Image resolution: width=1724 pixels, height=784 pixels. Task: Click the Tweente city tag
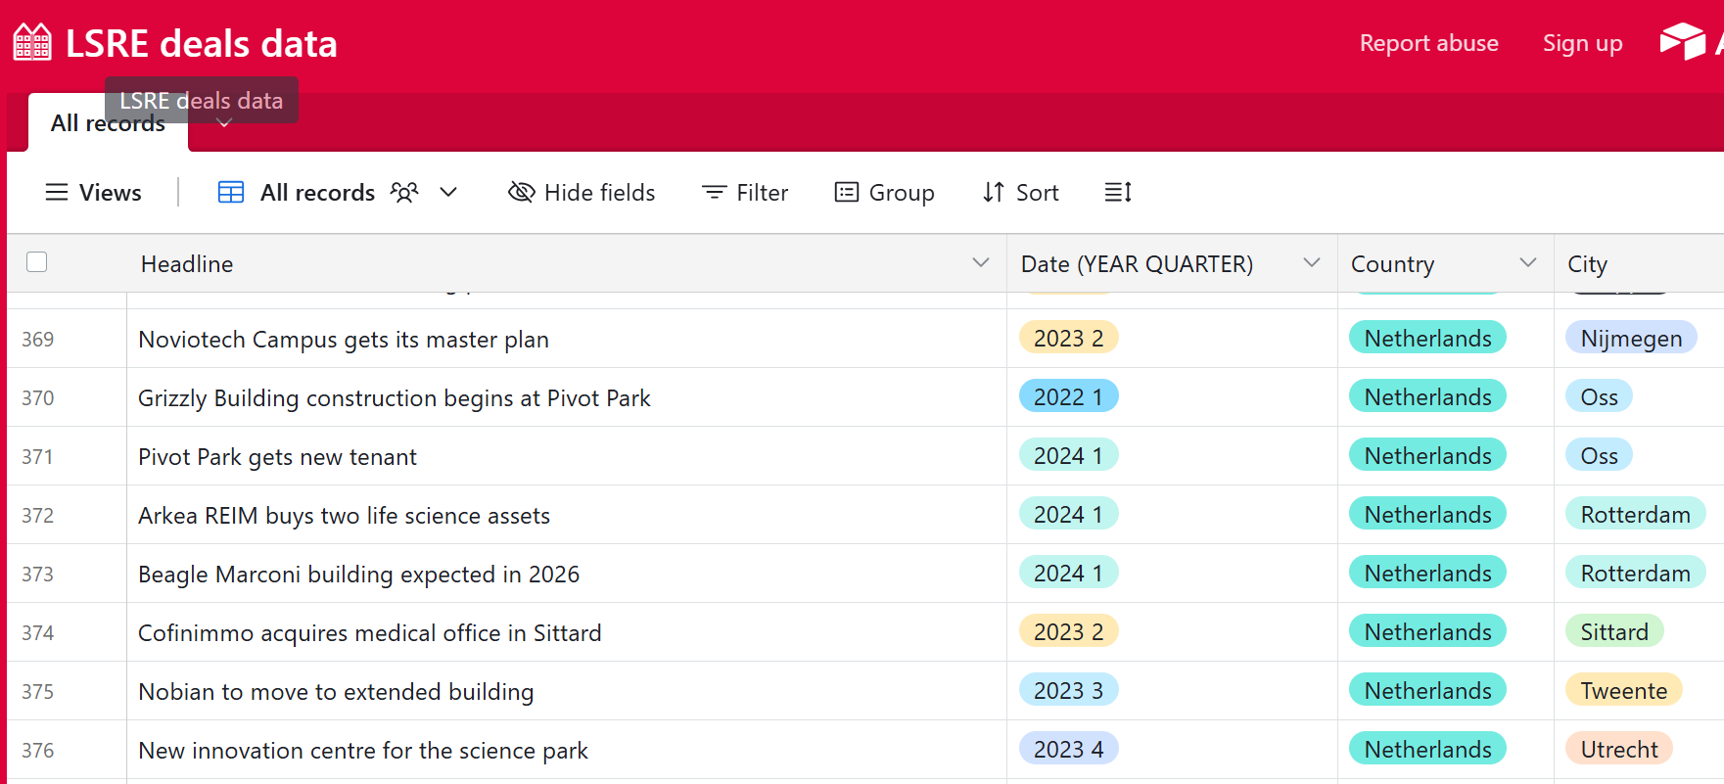pos(1623,690)
